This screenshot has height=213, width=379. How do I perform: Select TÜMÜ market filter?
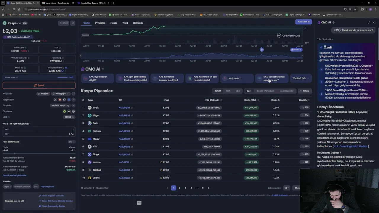click(218, 91)
